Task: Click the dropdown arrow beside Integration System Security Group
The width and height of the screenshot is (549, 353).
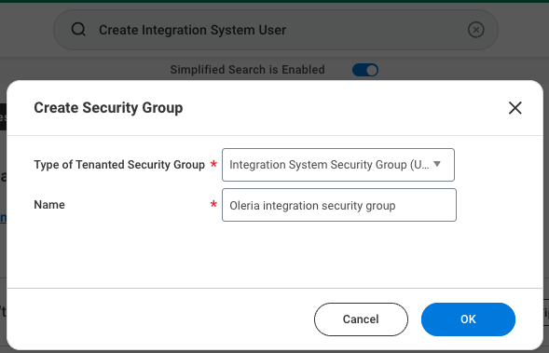Action: 437,164
